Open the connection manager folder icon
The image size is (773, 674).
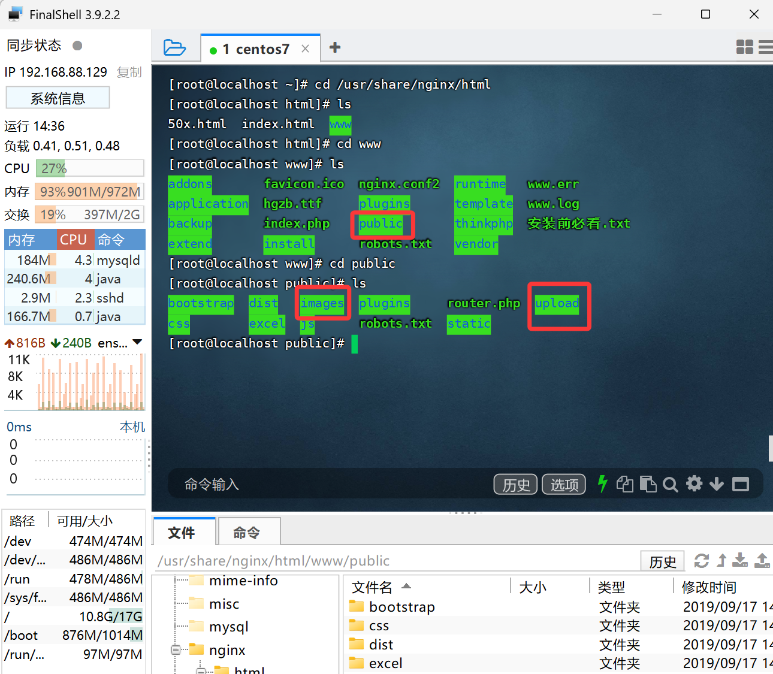[x=174, y=47]
